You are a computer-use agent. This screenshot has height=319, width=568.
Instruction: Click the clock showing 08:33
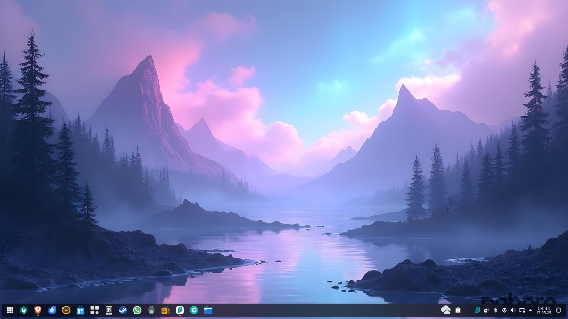pos(544,310)
